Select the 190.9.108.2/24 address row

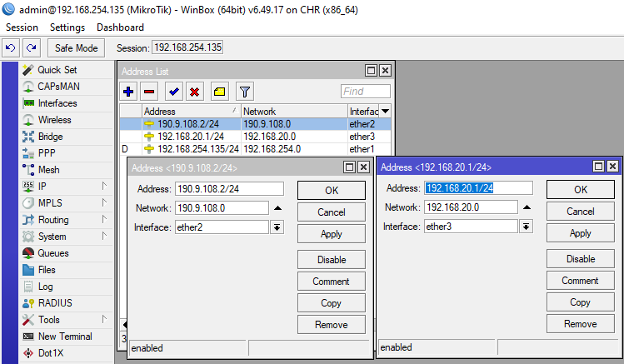(255, 124)
